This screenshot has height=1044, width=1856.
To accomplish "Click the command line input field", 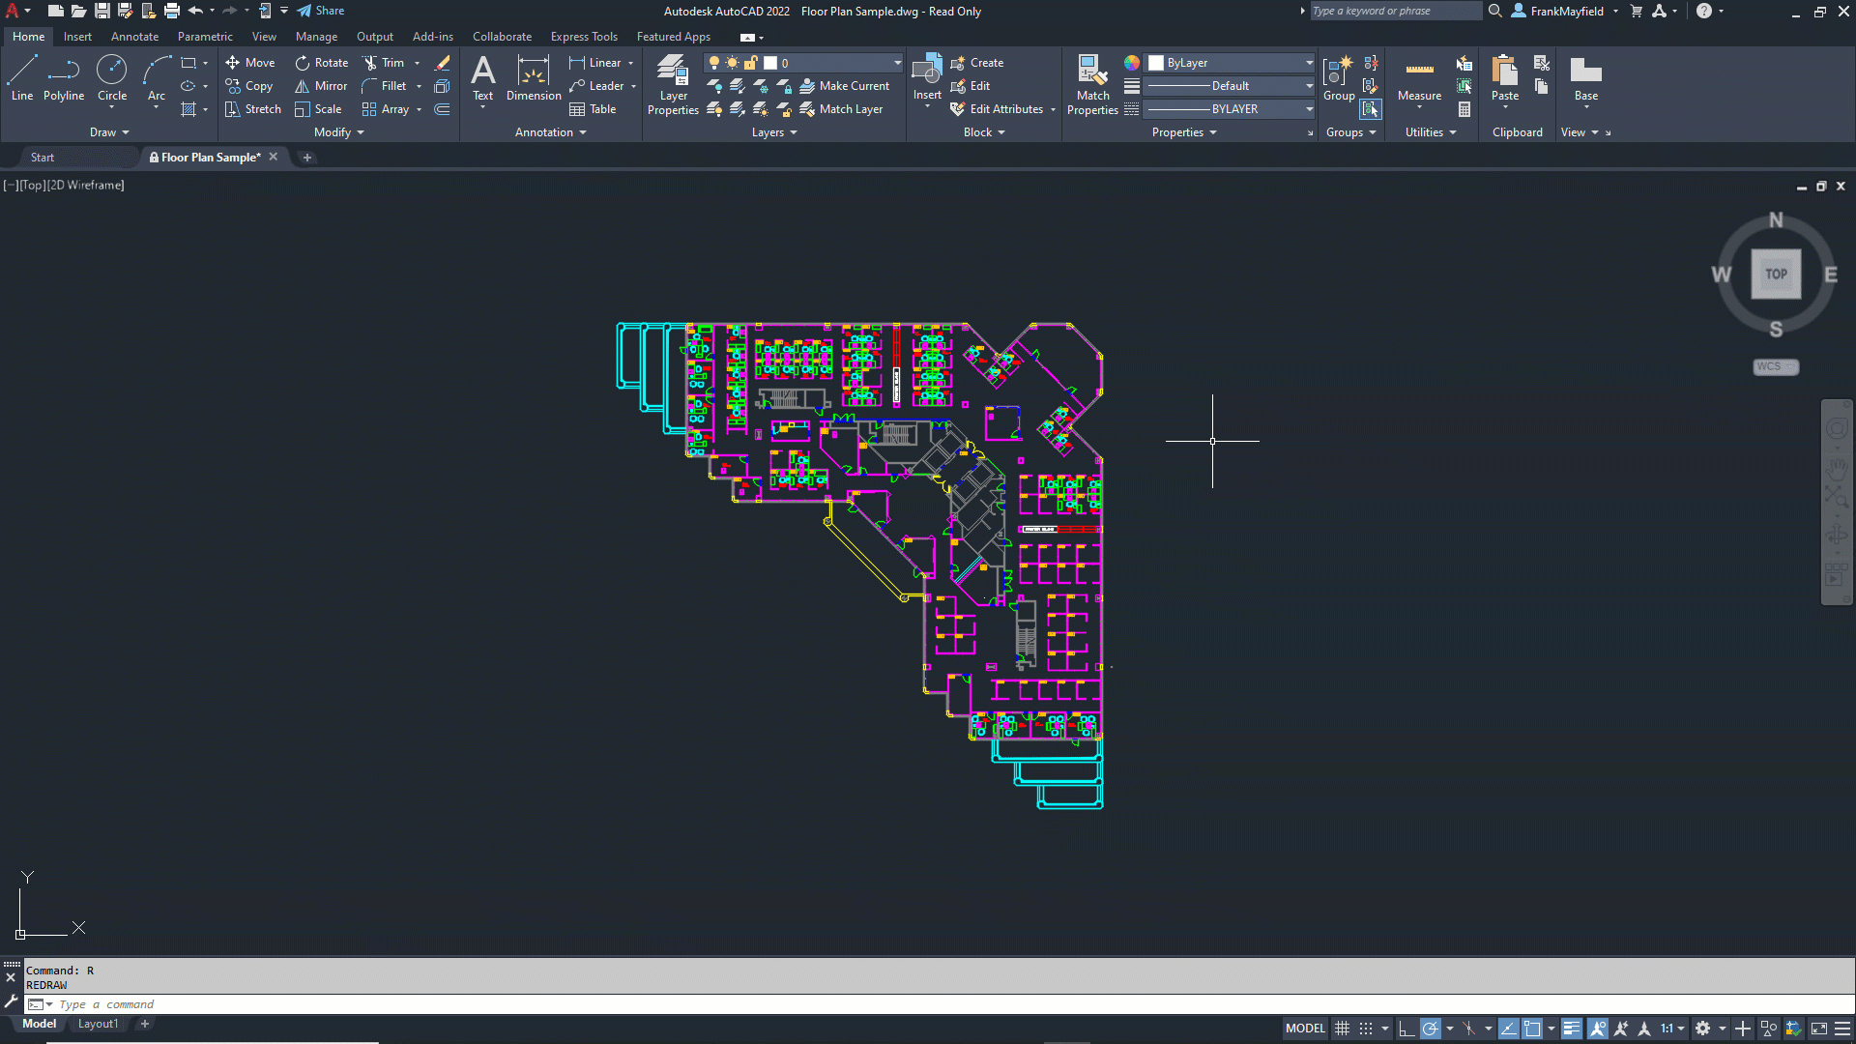I will tap(580, 1004).
